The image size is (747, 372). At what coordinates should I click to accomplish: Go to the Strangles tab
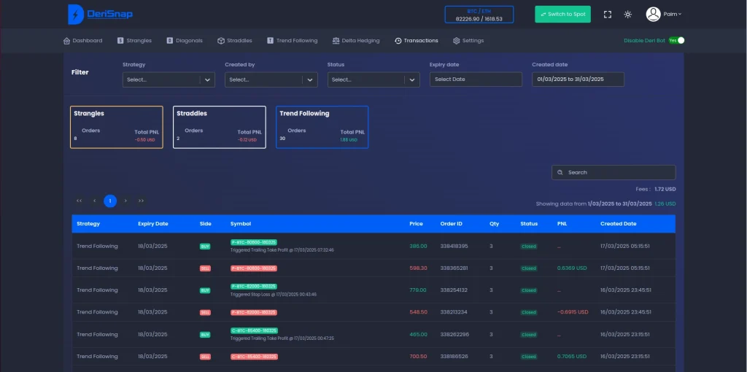(134, 41)
